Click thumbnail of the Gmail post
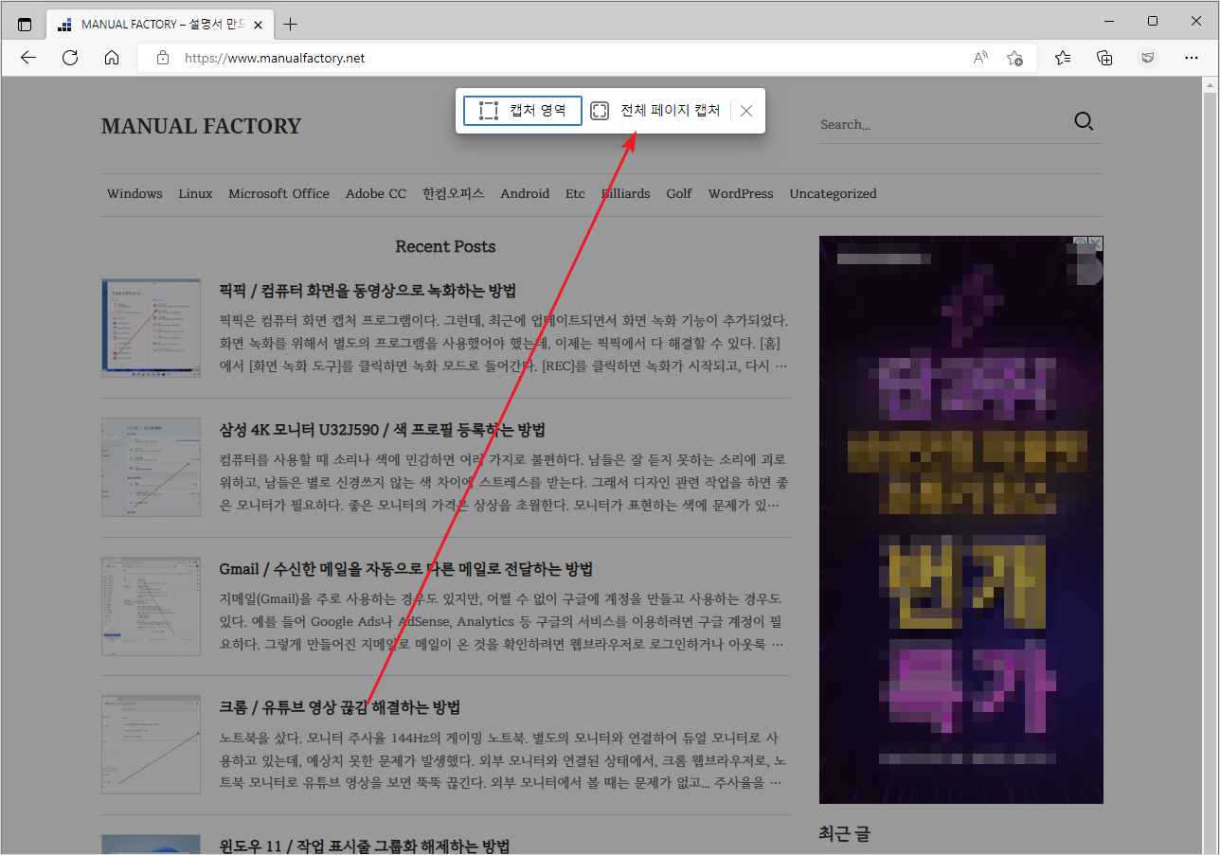The width and height of the screenshot is (1220, 855). click(151, 606)
